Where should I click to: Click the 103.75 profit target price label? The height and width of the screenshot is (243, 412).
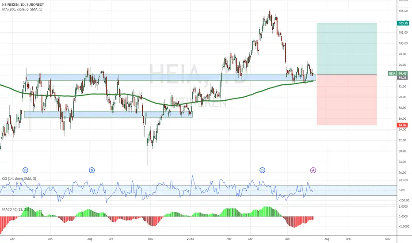[403, 23]
